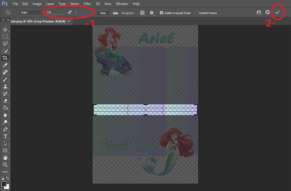
Task: Open the Help menu
Action: (136, 4)
